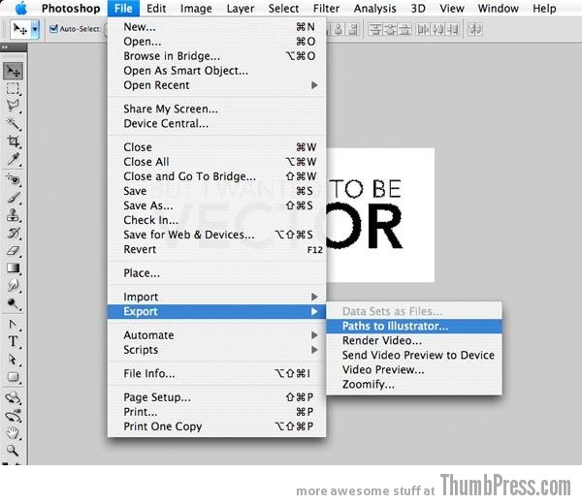The height and width of the screenshot is (504, 582).
Task: Select the Zoom tool
Action: 13,451
